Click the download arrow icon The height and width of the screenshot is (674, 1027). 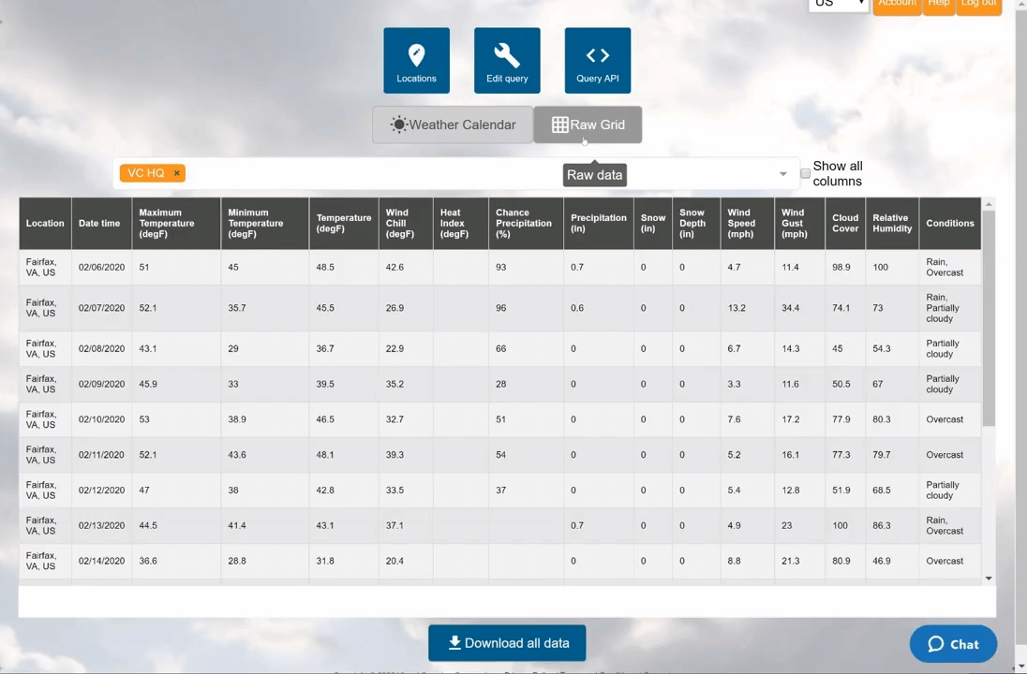point(454,642)
